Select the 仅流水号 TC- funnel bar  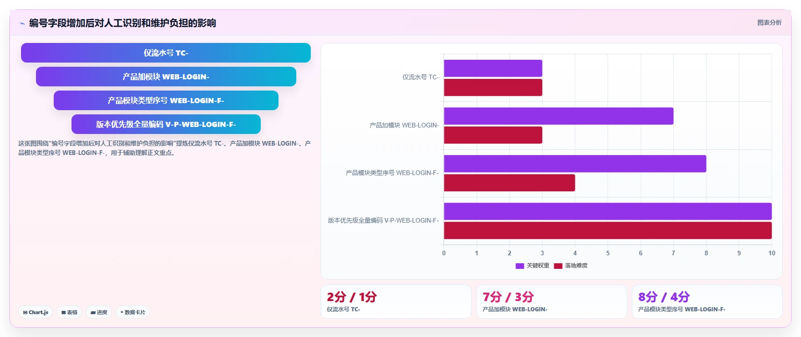[166, 53]
